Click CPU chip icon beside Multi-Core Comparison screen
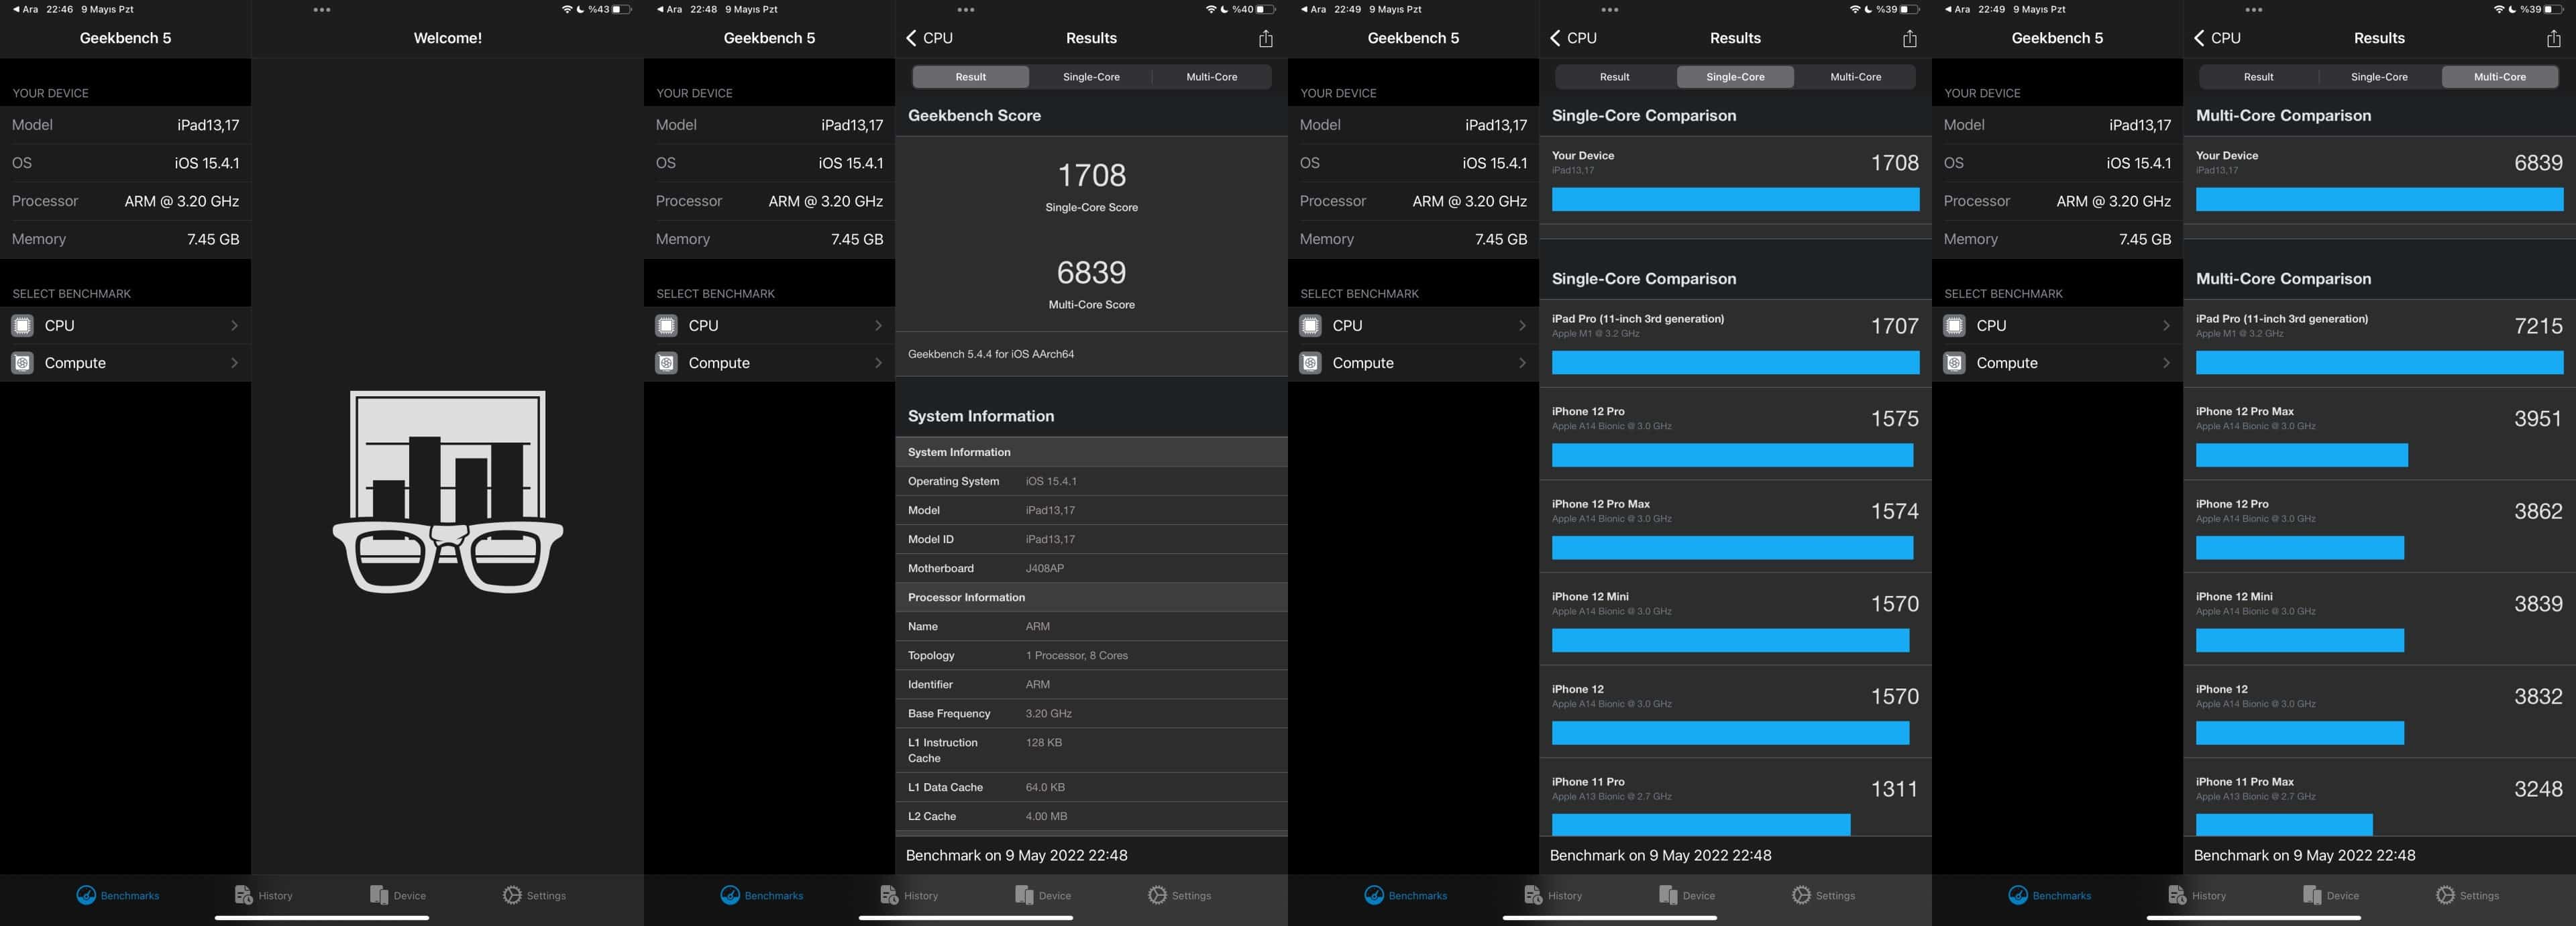The height and width of the screenshot is (926, 2576). [1954, 325]
